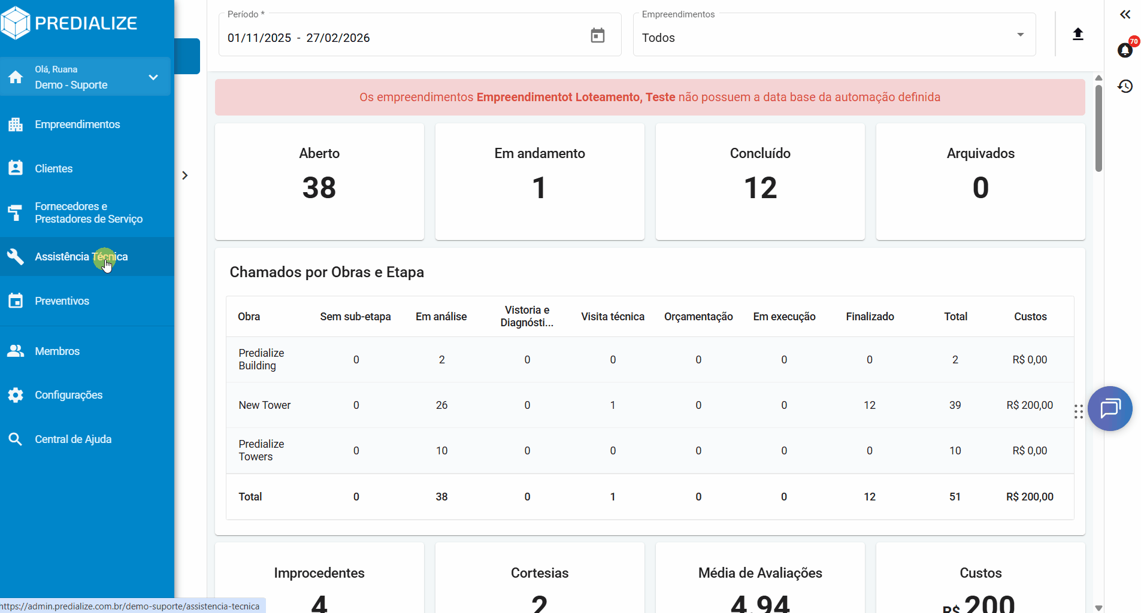Open the floating chat bubble button
The width and height of the screenshot is (1141, 613).
[1110, 409]
